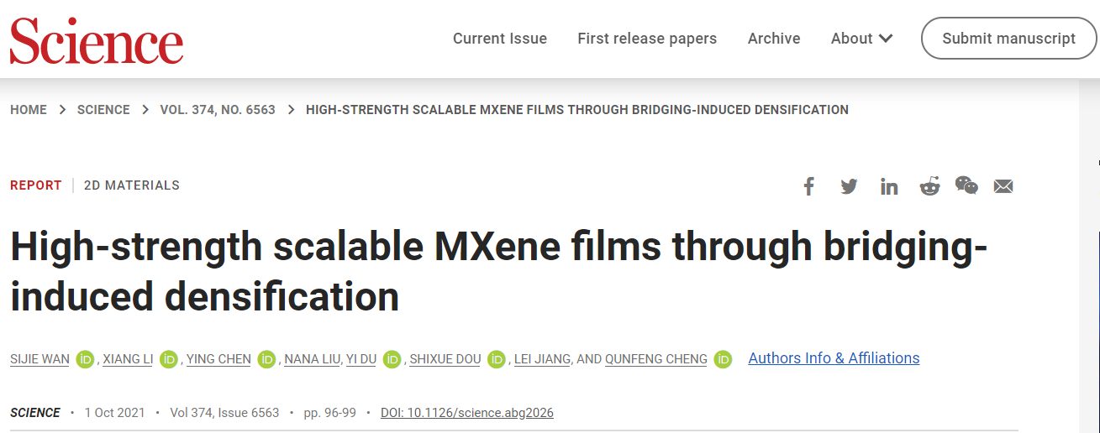Open the VOL. 374, NO. 6563 breadcrumb

click(218, 110)
